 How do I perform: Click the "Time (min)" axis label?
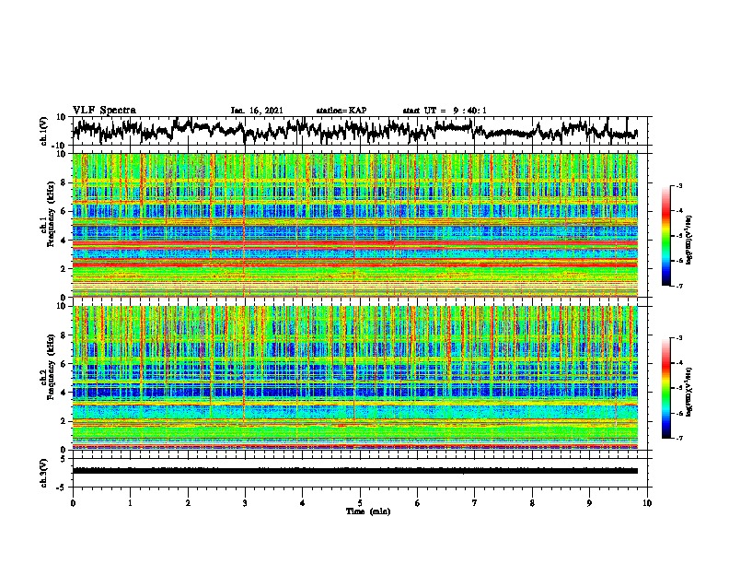pos(368,511)
